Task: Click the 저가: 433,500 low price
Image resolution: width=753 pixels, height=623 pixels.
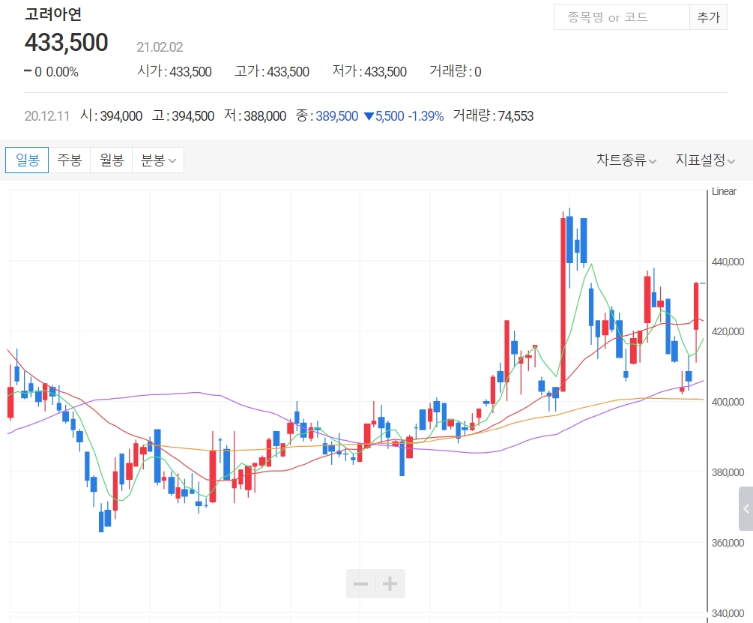Action: 369,71
